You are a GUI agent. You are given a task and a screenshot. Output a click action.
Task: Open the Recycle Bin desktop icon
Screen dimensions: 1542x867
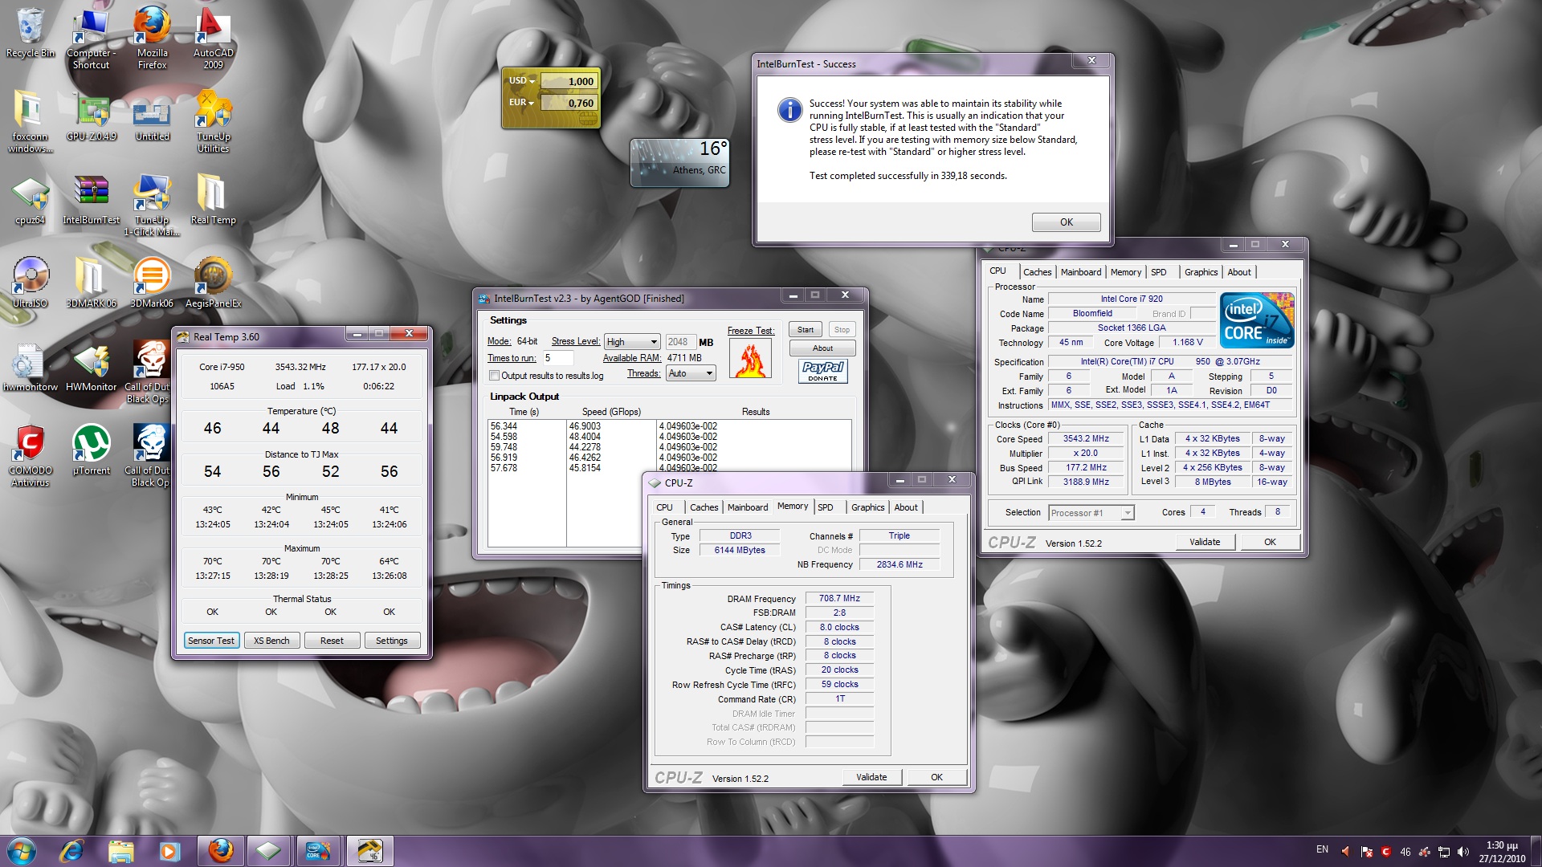coord(31,32)
